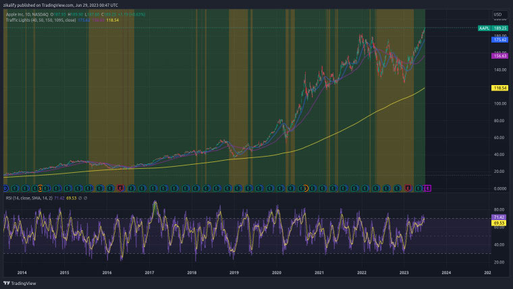The image size is (513, 289).
Task: Select the Traffic Lights indicator legend
Action: pos(41,20)
